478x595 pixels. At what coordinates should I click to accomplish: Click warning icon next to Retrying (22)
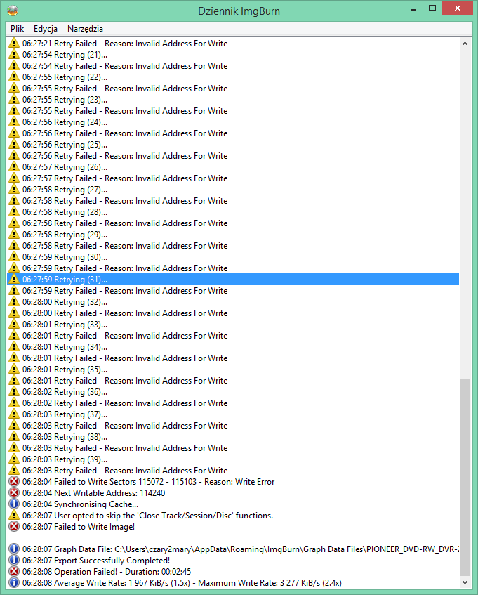pos(13,77)
